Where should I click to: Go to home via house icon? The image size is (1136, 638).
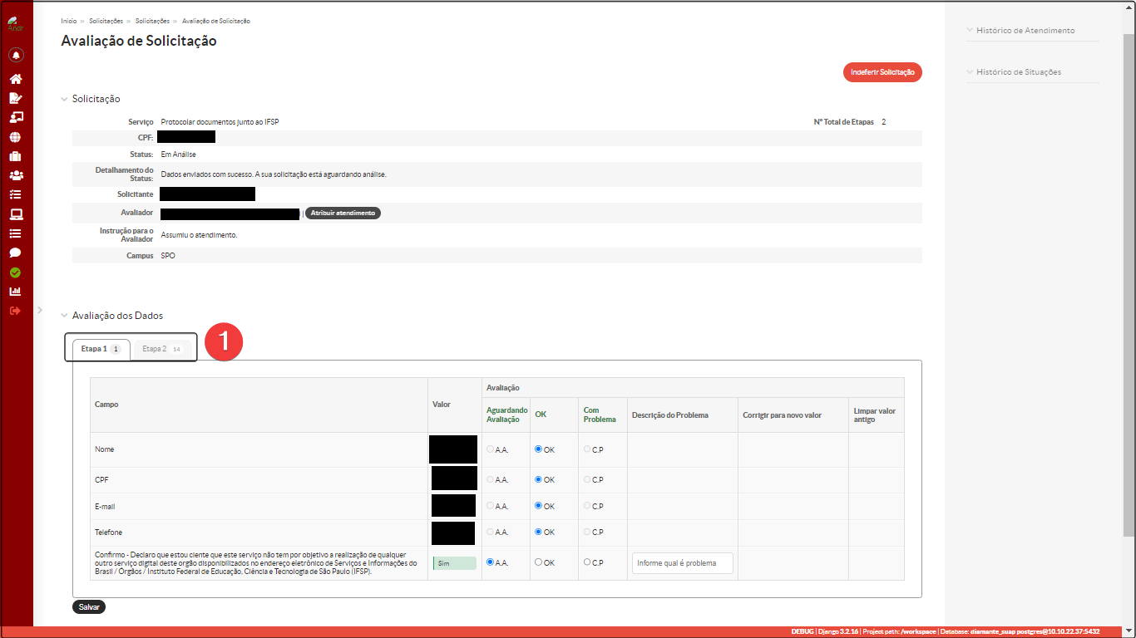tap(16, 80)
